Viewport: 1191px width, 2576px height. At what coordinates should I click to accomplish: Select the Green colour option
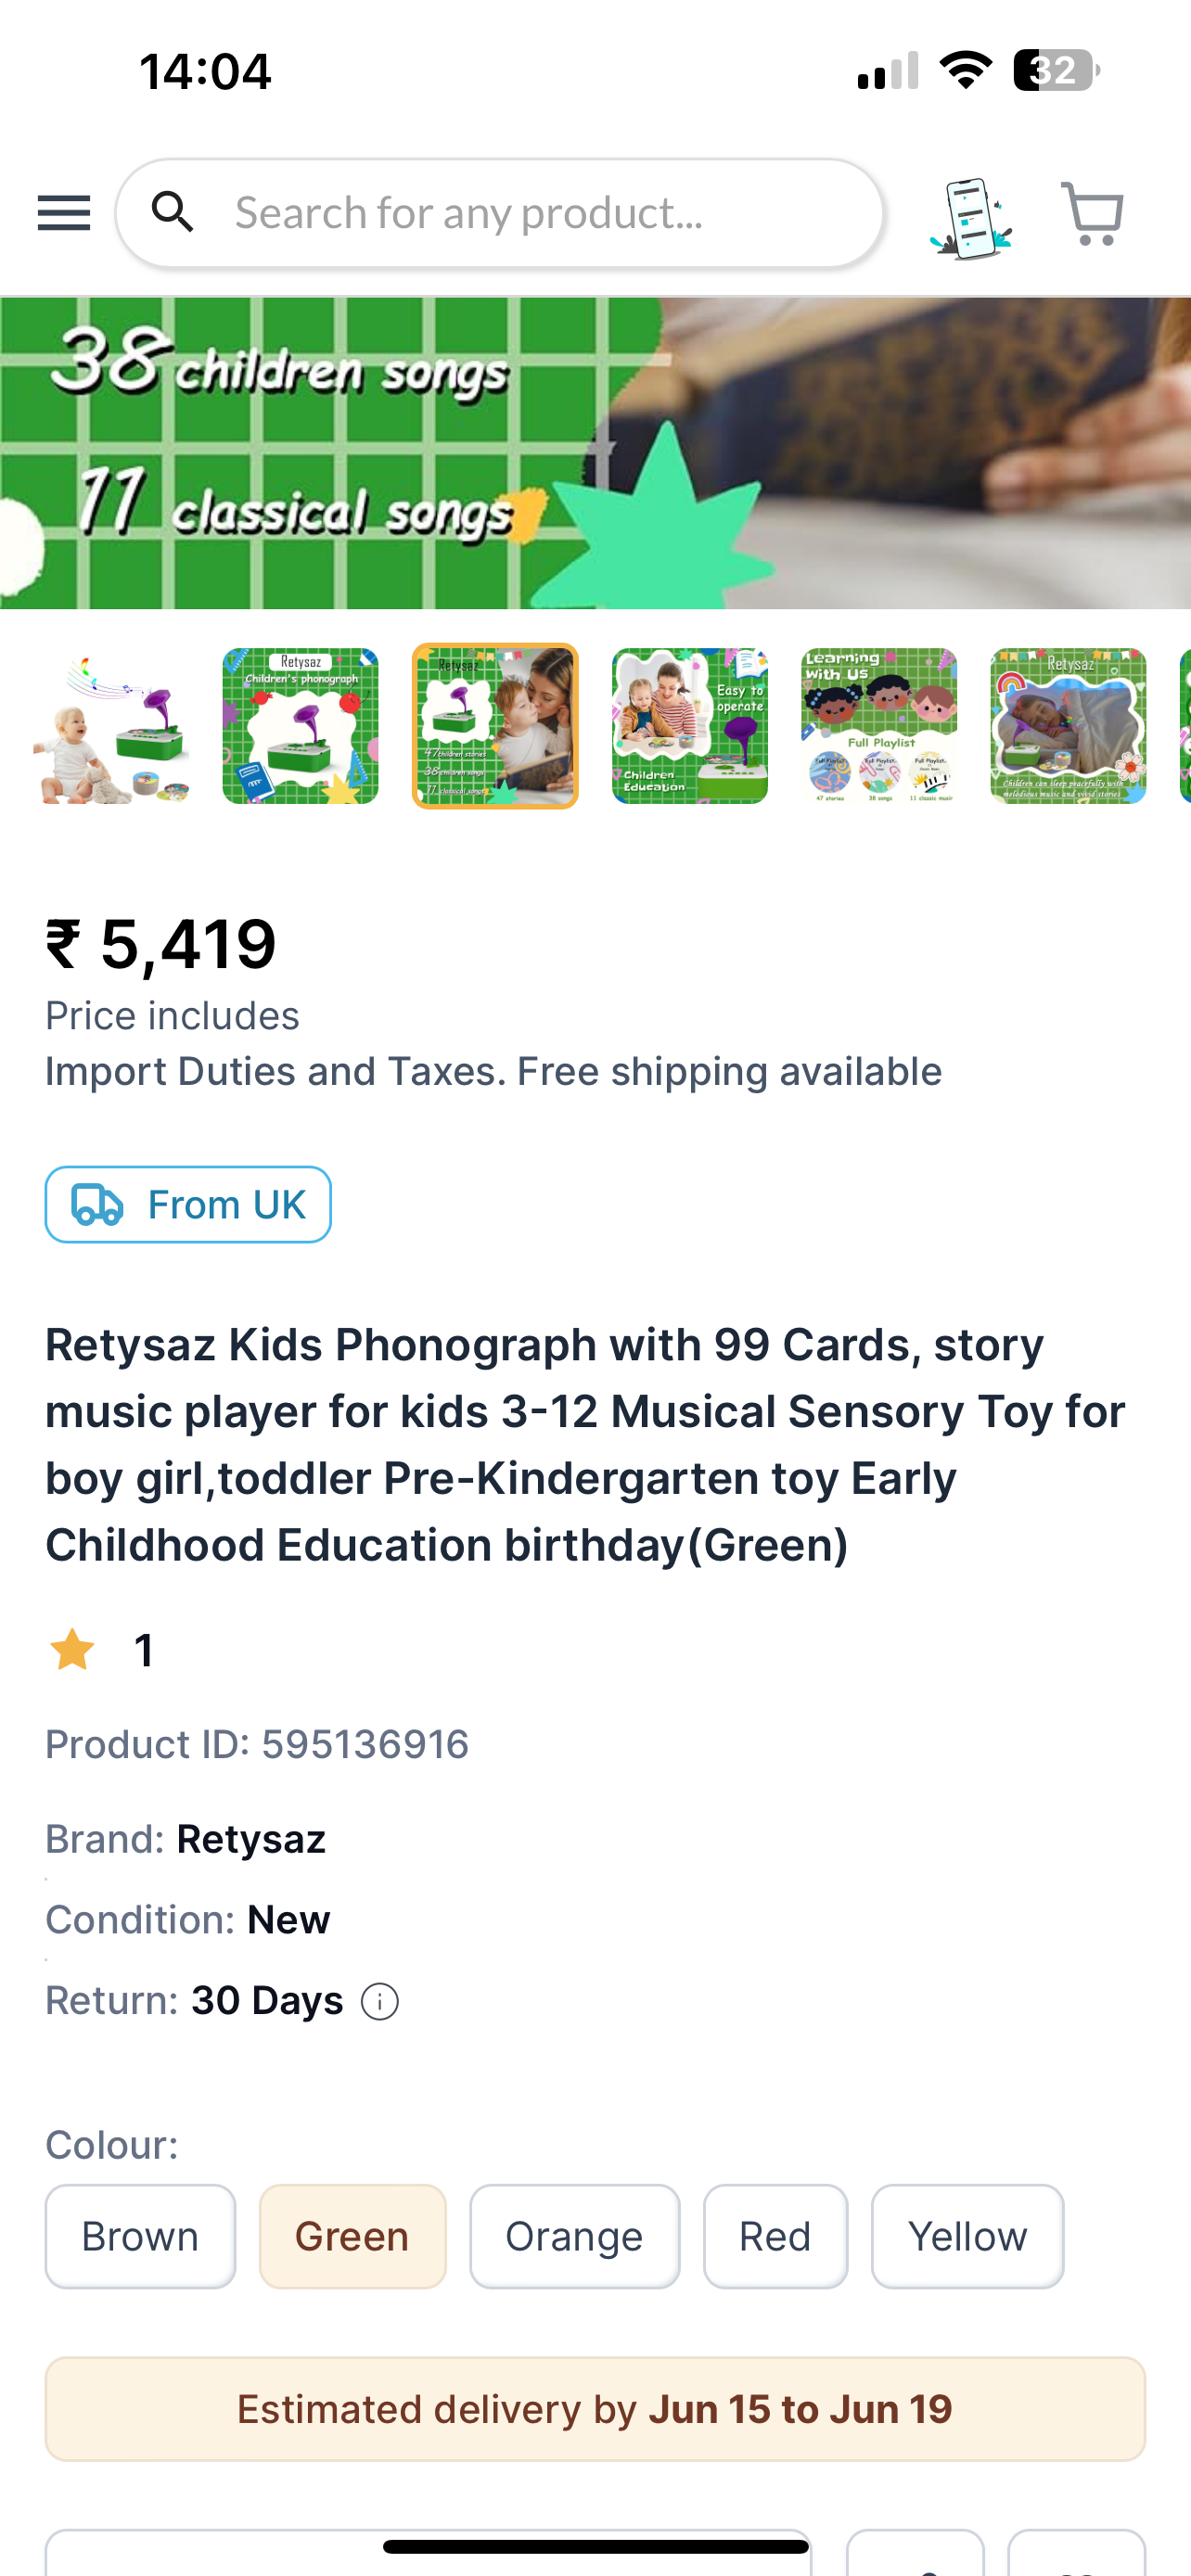352,2236
